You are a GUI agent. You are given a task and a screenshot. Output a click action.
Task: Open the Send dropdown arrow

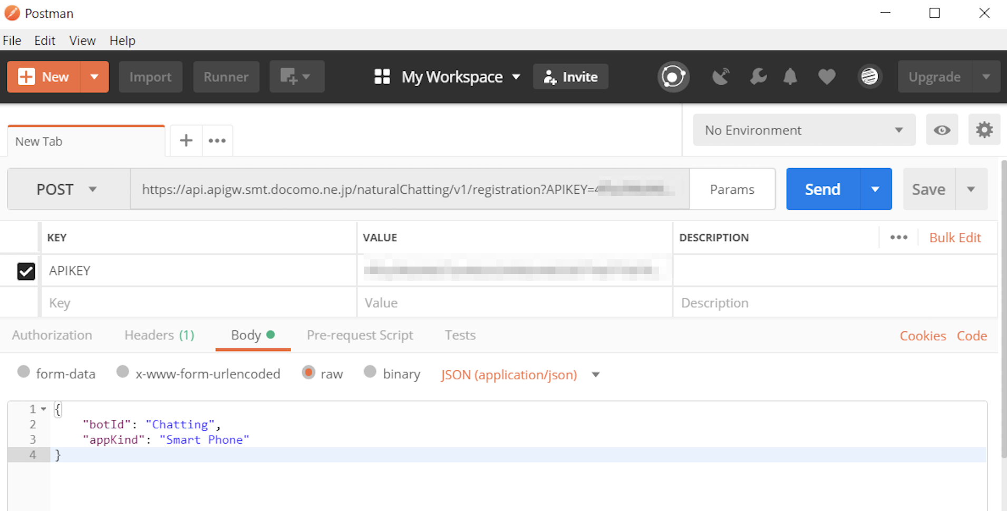click(x=875, y=189)
